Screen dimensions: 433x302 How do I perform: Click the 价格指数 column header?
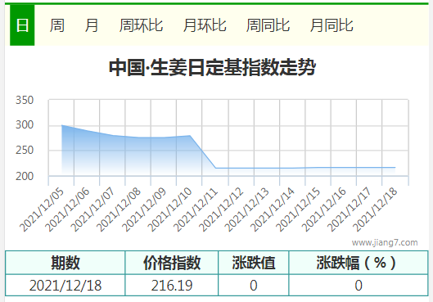172,263
